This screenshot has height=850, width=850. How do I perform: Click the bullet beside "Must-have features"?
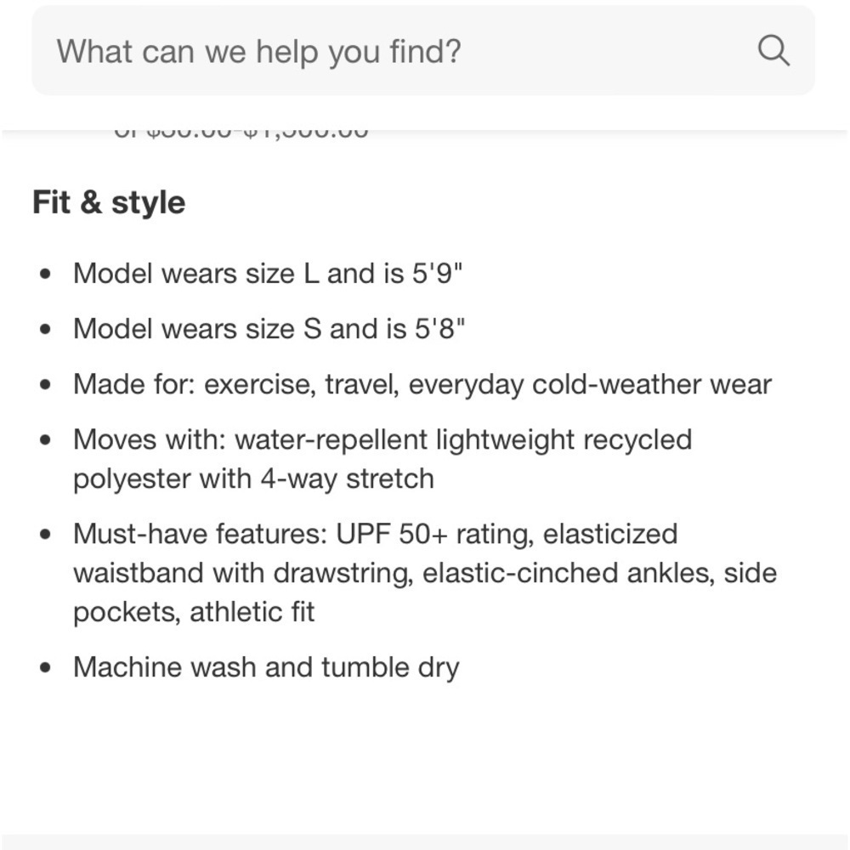pos(46,534)
